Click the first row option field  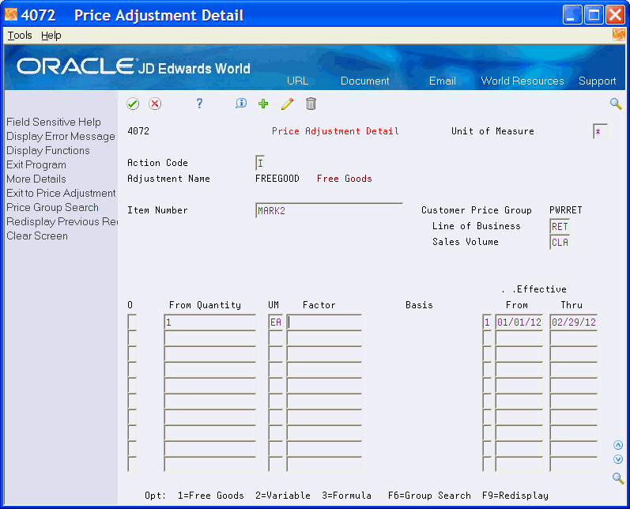pyautogui.click(x=132, y=322)
